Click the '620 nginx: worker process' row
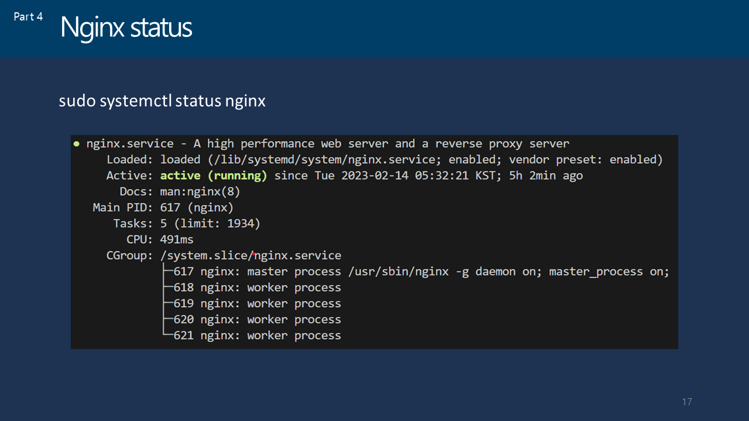749x421 pixels. (x=257, y=319)
